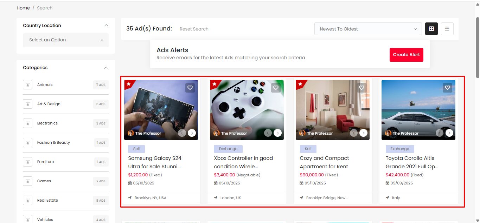
Task: Switch to list view layout
Action: pyautogui.click(x=447, y=29)
